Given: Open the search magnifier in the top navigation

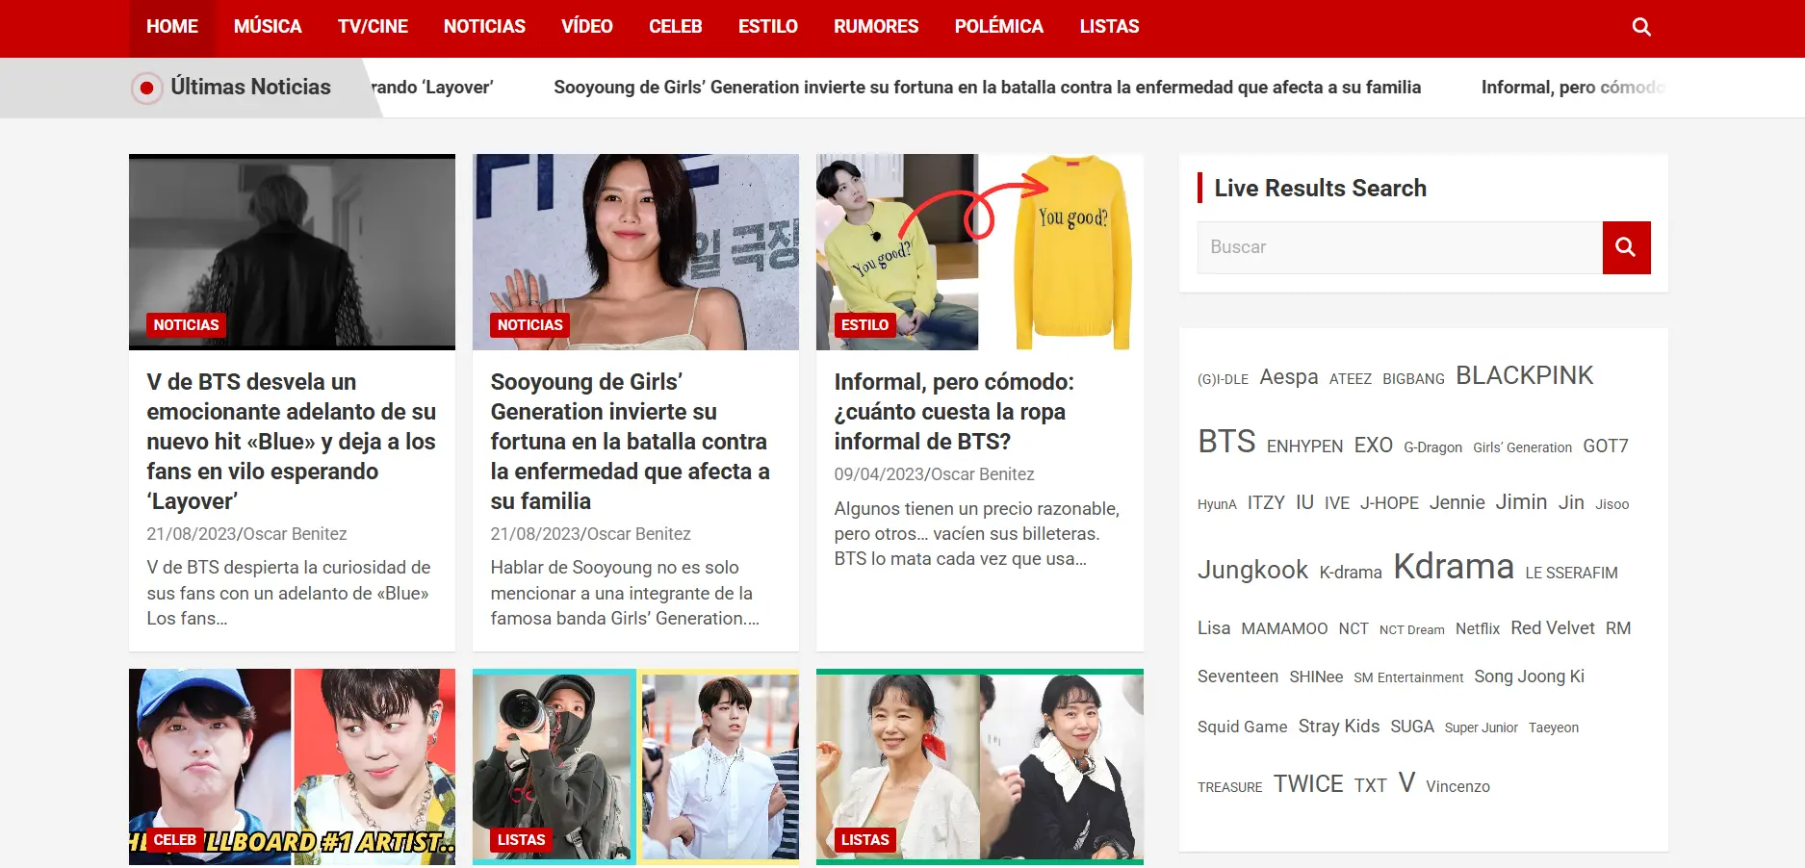Looking at the screenshot, I should pyautogui.click(x=1641, y=26).
